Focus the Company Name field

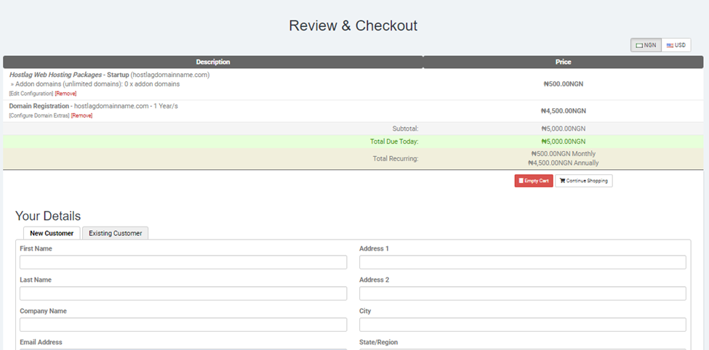point(183,325)
